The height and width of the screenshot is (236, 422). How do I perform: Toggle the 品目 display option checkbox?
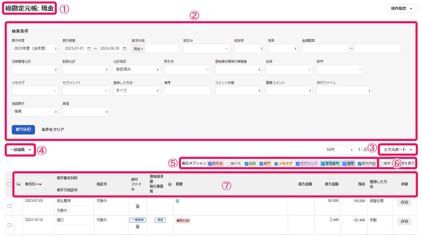coord(247,164)
